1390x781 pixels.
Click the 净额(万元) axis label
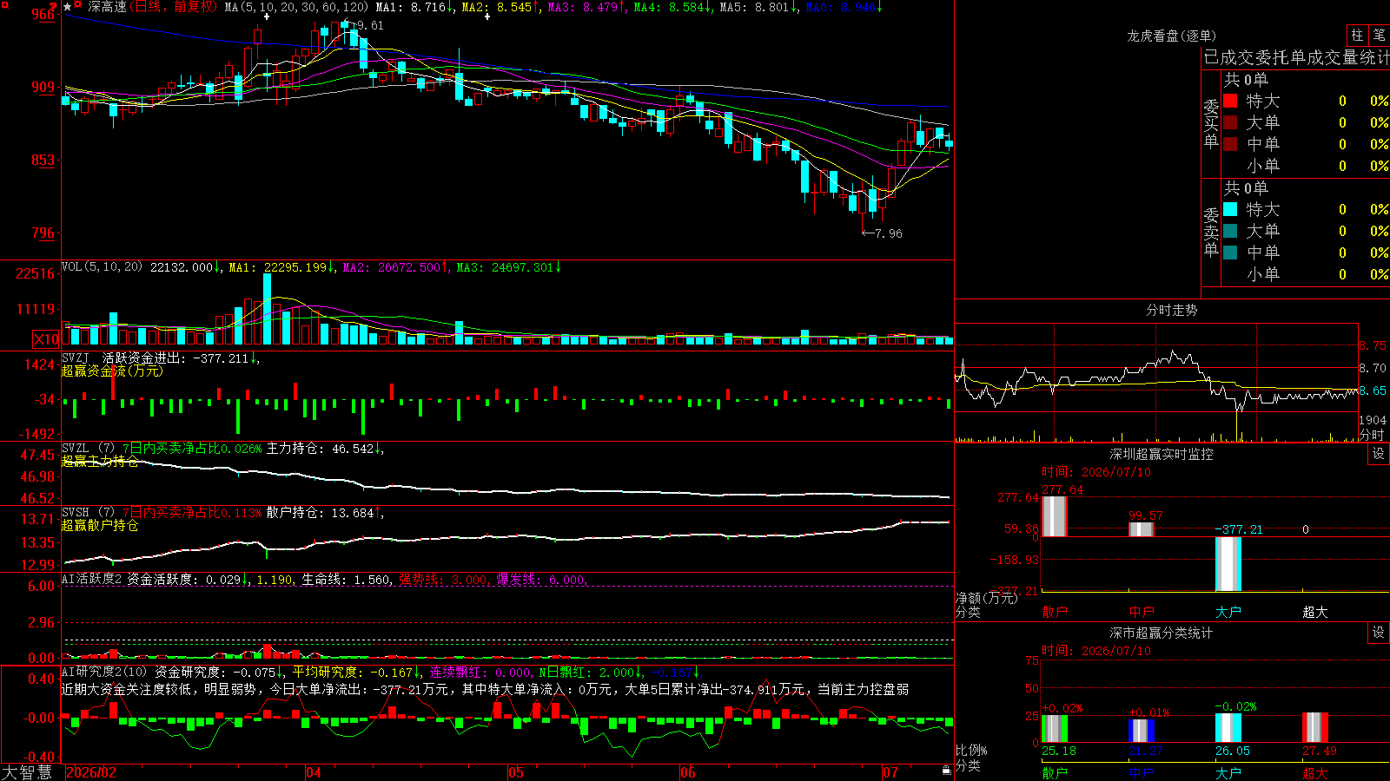pyautogui.click(x=986, y=598)
